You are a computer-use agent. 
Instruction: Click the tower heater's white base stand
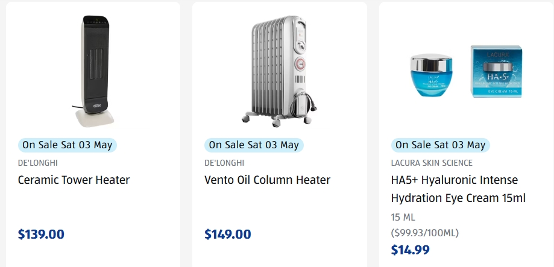[94, 116]
